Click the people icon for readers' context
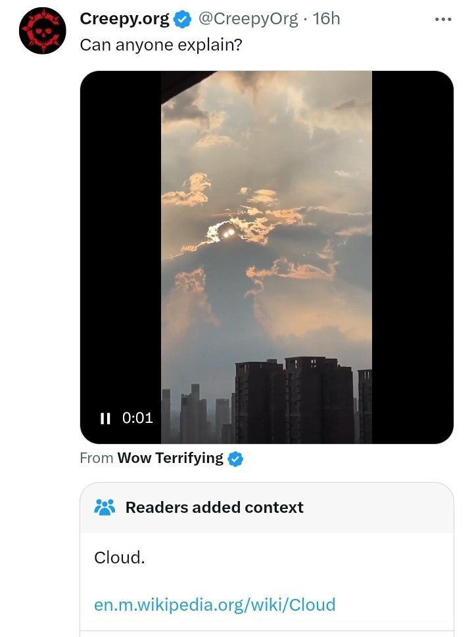This screenshot has height=637, width=472. tap(105, 507)
